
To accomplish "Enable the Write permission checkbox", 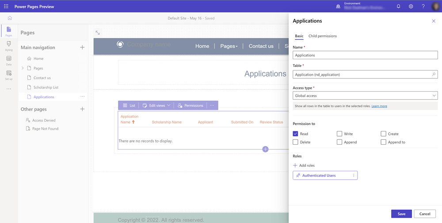I will click(339, 134).
